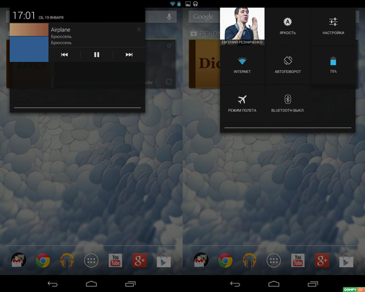Launch Chrome from left screen dock

43,261
